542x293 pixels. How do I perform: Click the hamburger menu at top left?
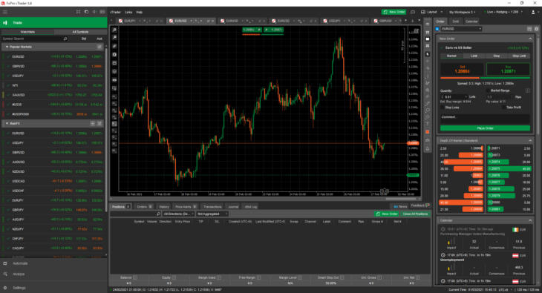pyautogui.click(x=5, y=12)
